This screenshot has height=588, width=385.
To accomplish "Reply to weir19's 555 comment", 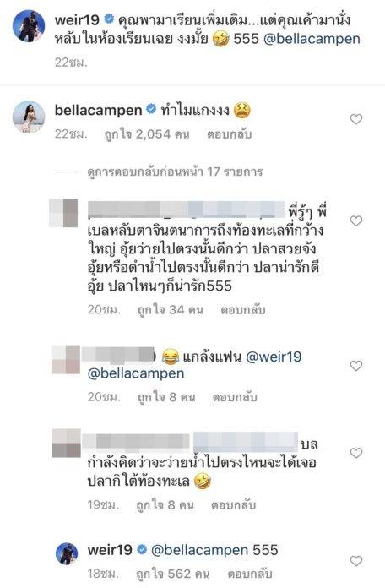I will point(250,574).
